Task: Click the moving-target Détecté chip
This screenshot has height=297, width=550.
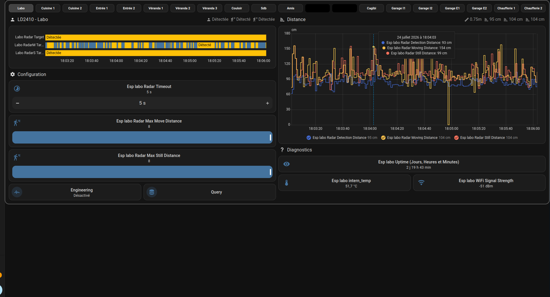Action: point(240,19)
